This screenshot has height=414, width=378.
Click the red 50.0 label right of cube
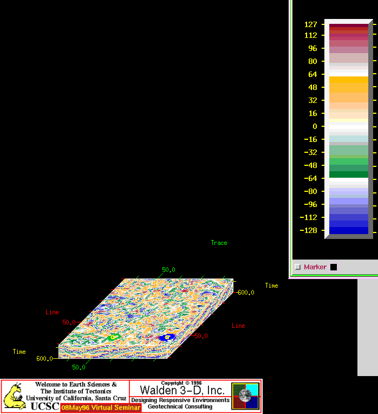201,336
